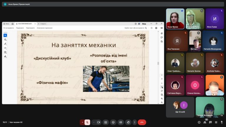The width and height of the screenshot is (226, 127).
Task: Click the Вхід sign-in button
Action: pos(144,24)
